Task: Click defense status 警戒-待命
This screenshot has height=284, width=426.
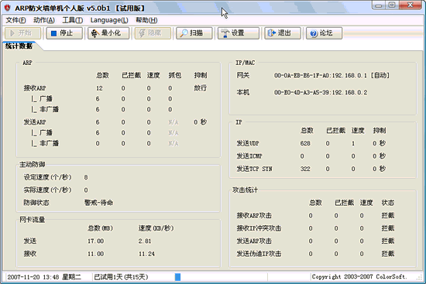Action: 98,203
